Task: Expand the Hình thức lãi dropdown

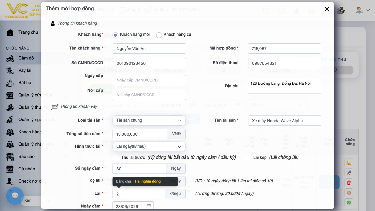Action: click(x=149, y=147)
